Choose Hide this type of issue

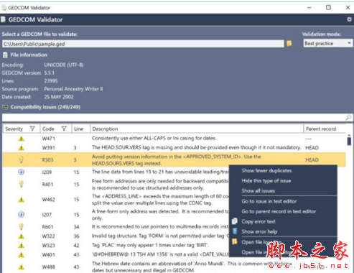266,181
